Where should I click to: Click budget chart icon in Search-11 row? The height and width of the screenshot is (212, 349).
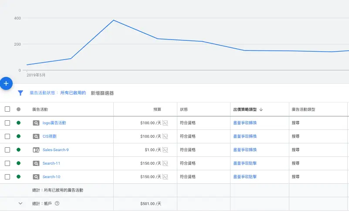pos(165,163)
